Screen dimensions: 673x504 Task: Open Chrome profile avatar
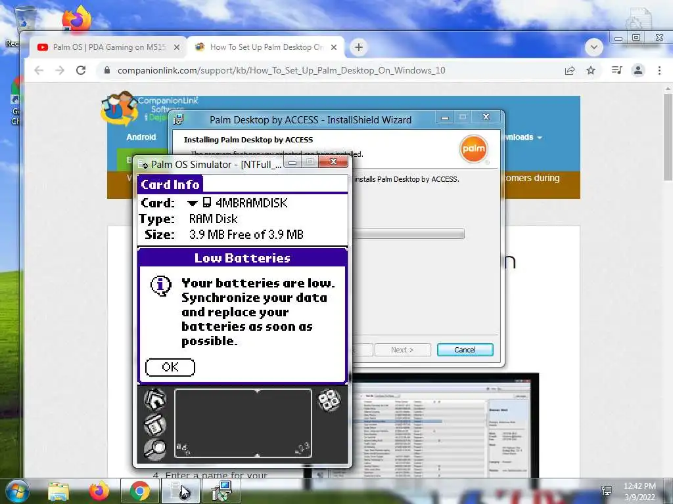point(638,70)
